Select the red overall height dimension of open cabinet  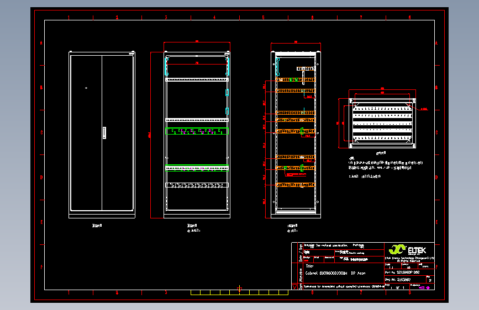pyautogui.click(x=151, y=135)
